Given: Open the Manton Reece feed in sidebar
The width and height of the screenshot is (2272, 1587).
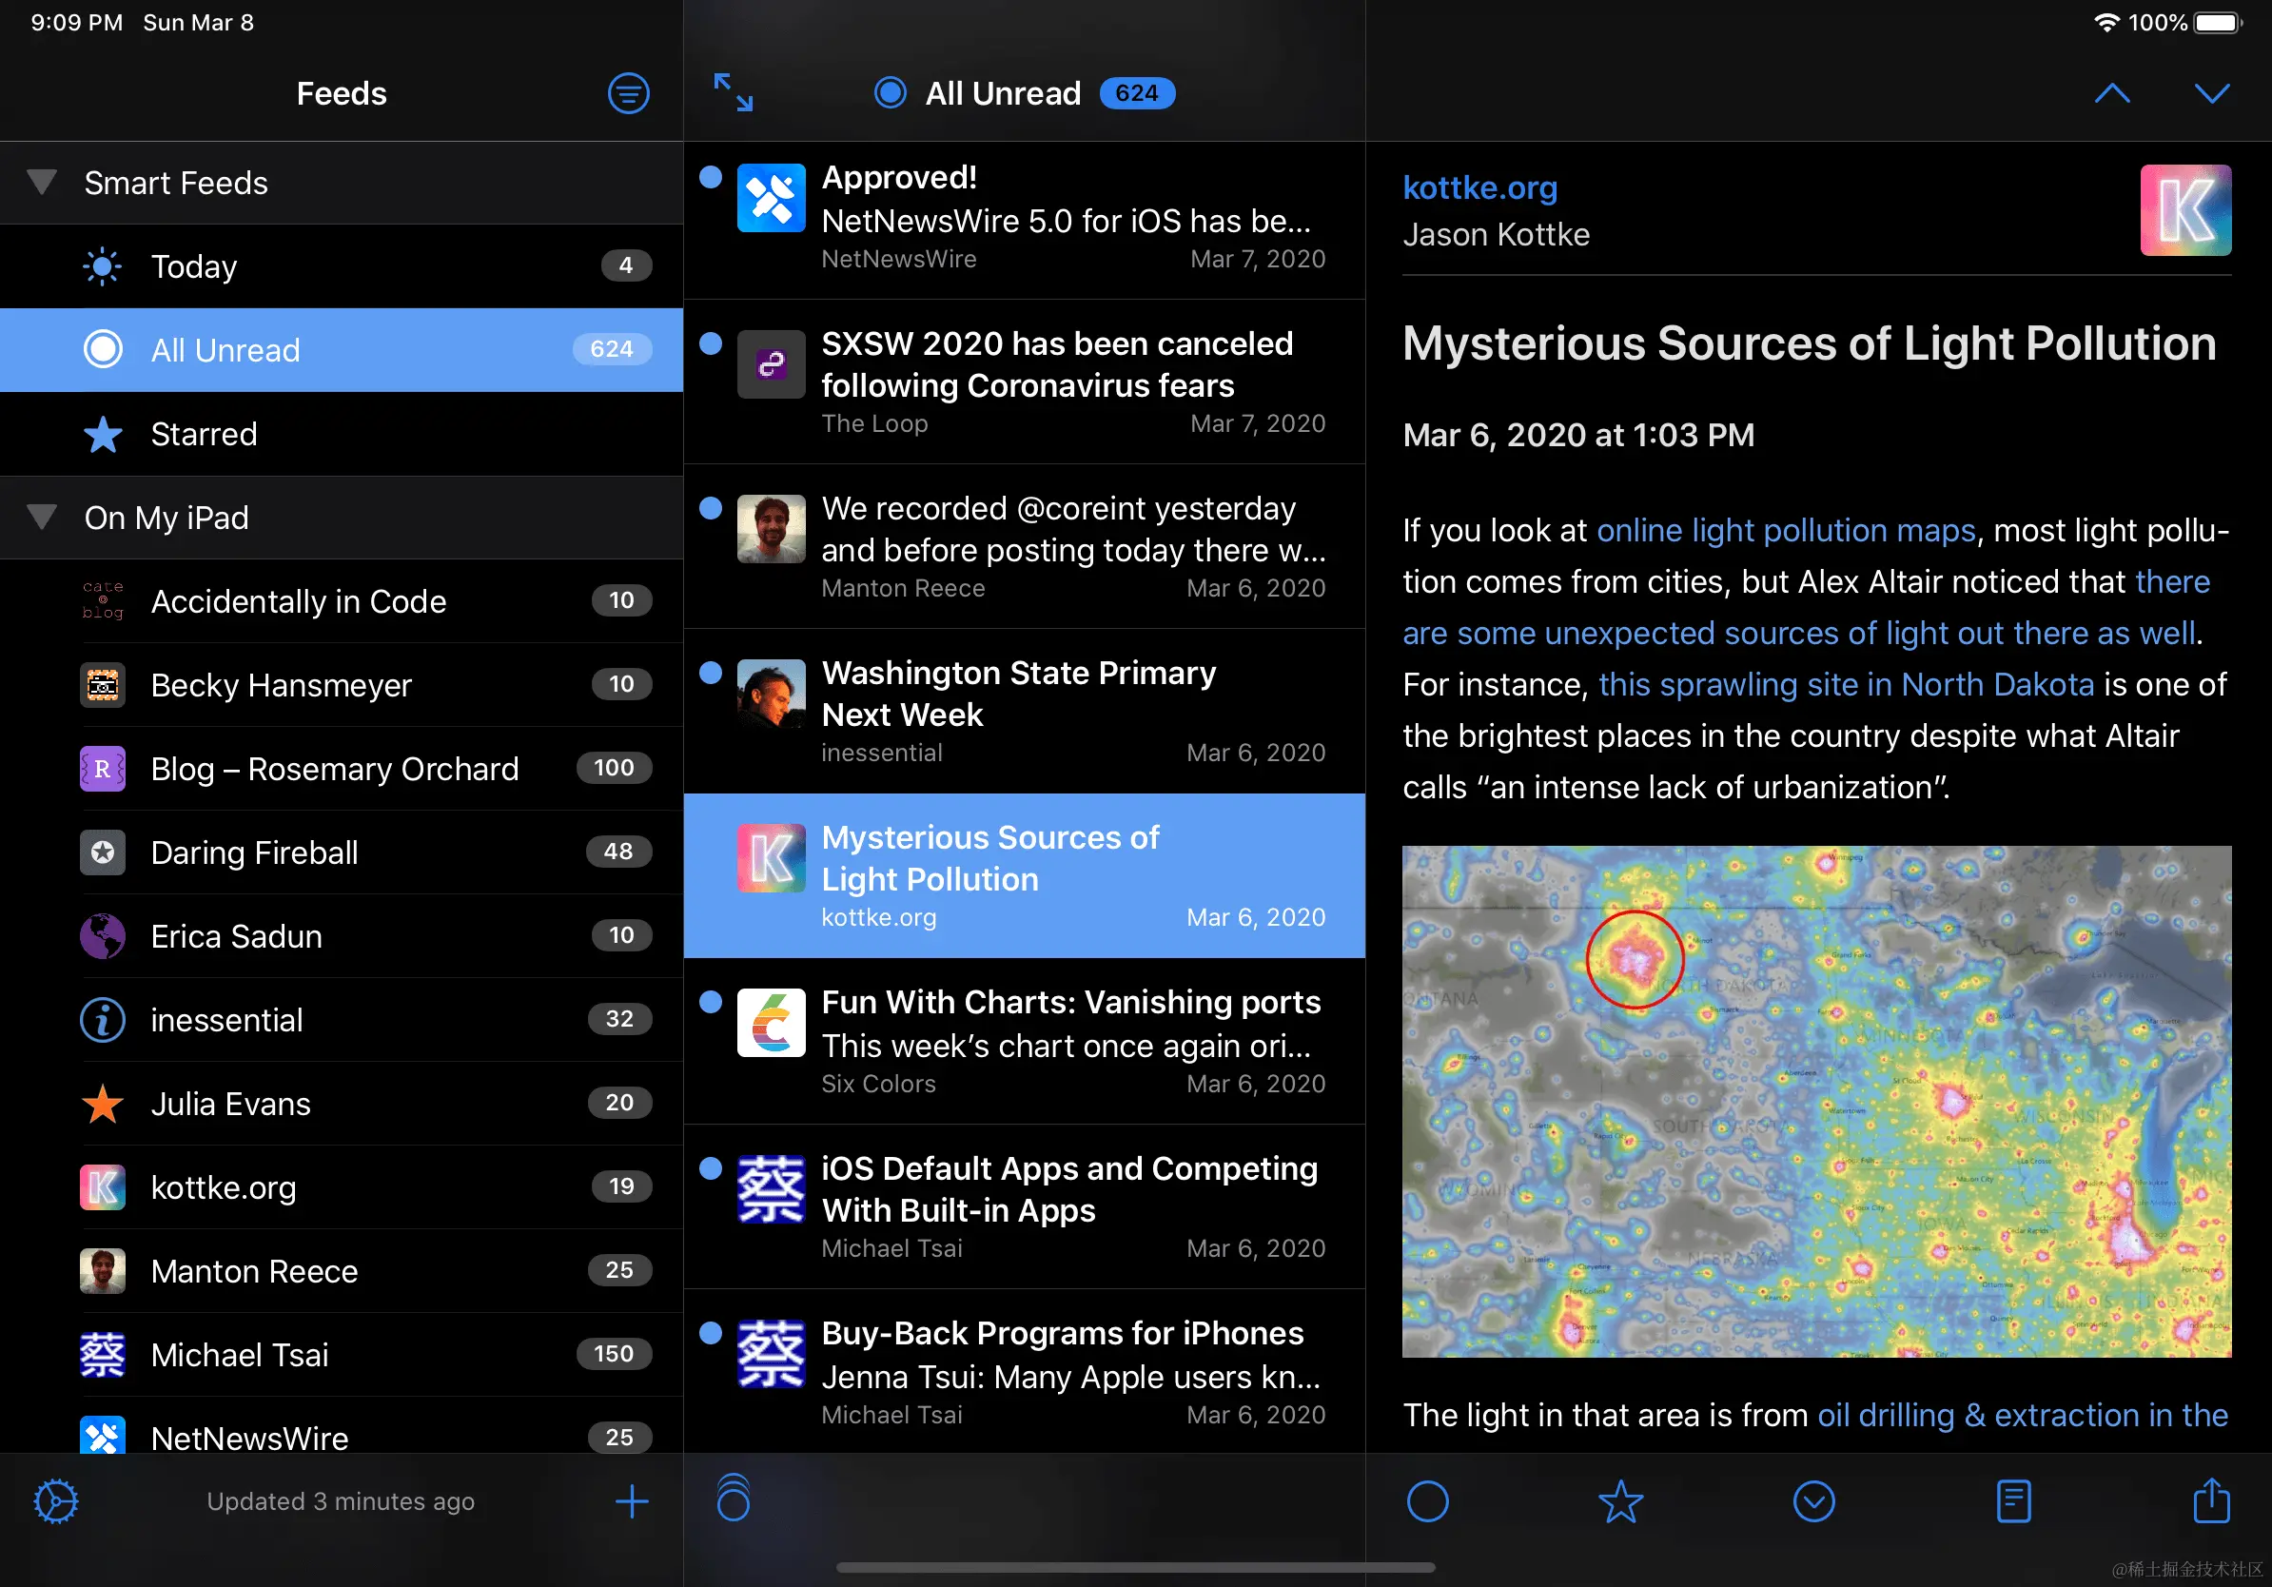Looking at the screenshot, I should tap(342, 1270).
